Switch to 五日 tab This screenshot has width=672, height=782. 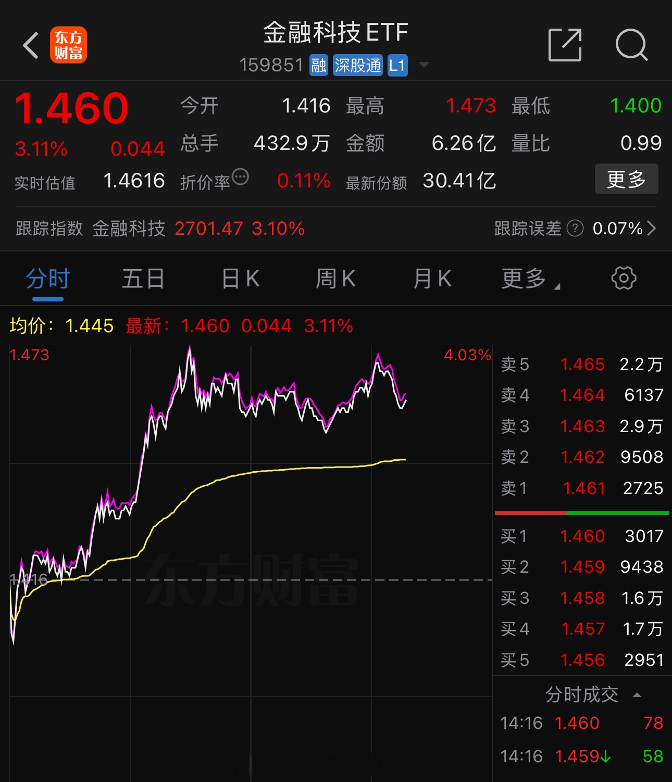pos(143,279)
